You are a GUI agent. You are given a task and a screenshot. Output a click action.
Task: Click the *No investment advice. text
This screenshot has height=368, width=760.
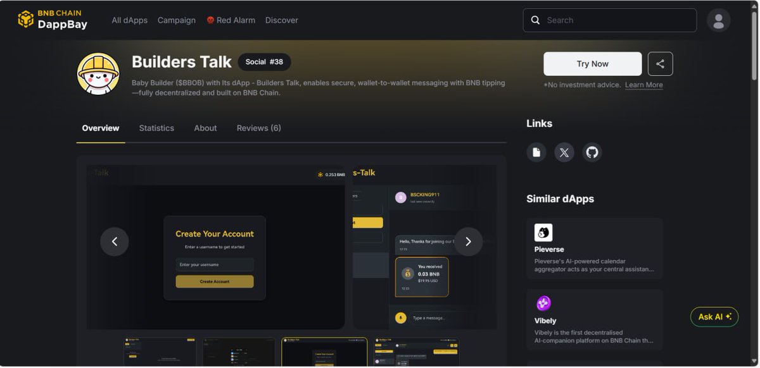[x=582, y=85]
